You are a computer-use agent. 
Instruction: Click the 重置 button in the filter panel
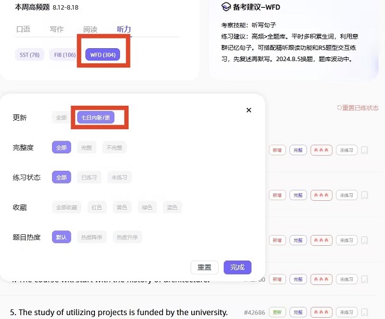[205, 267]
